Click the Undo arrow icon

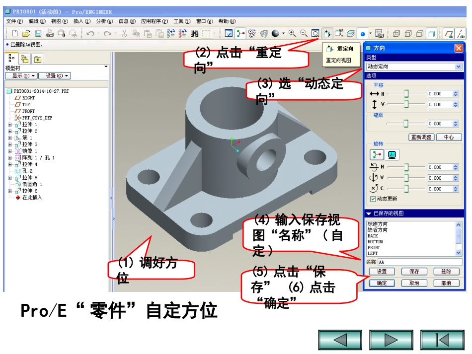(x=90, y=33)
